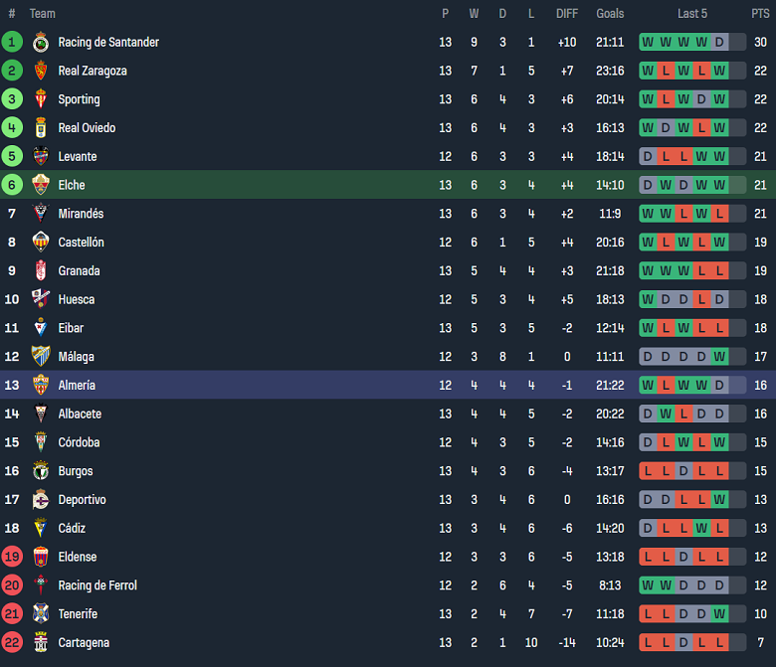The height and width of the screenshot is (667, 776).
Task: Select the Málaga club crest
Action: coord(41,356)
